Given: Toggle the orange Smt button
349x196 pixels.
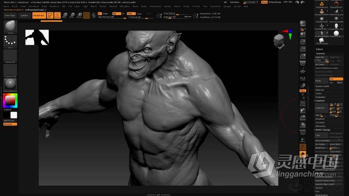Looking at the screenshot, I should coord(336,79).
